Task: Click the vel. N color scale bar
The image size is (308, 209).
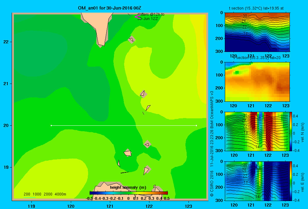Action: coord(291,131)
